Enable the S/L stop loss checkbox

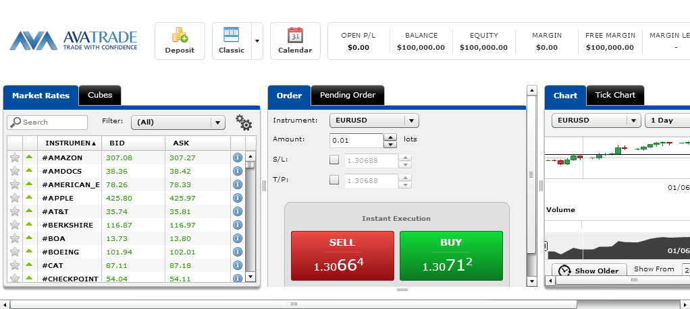(334, 160)
